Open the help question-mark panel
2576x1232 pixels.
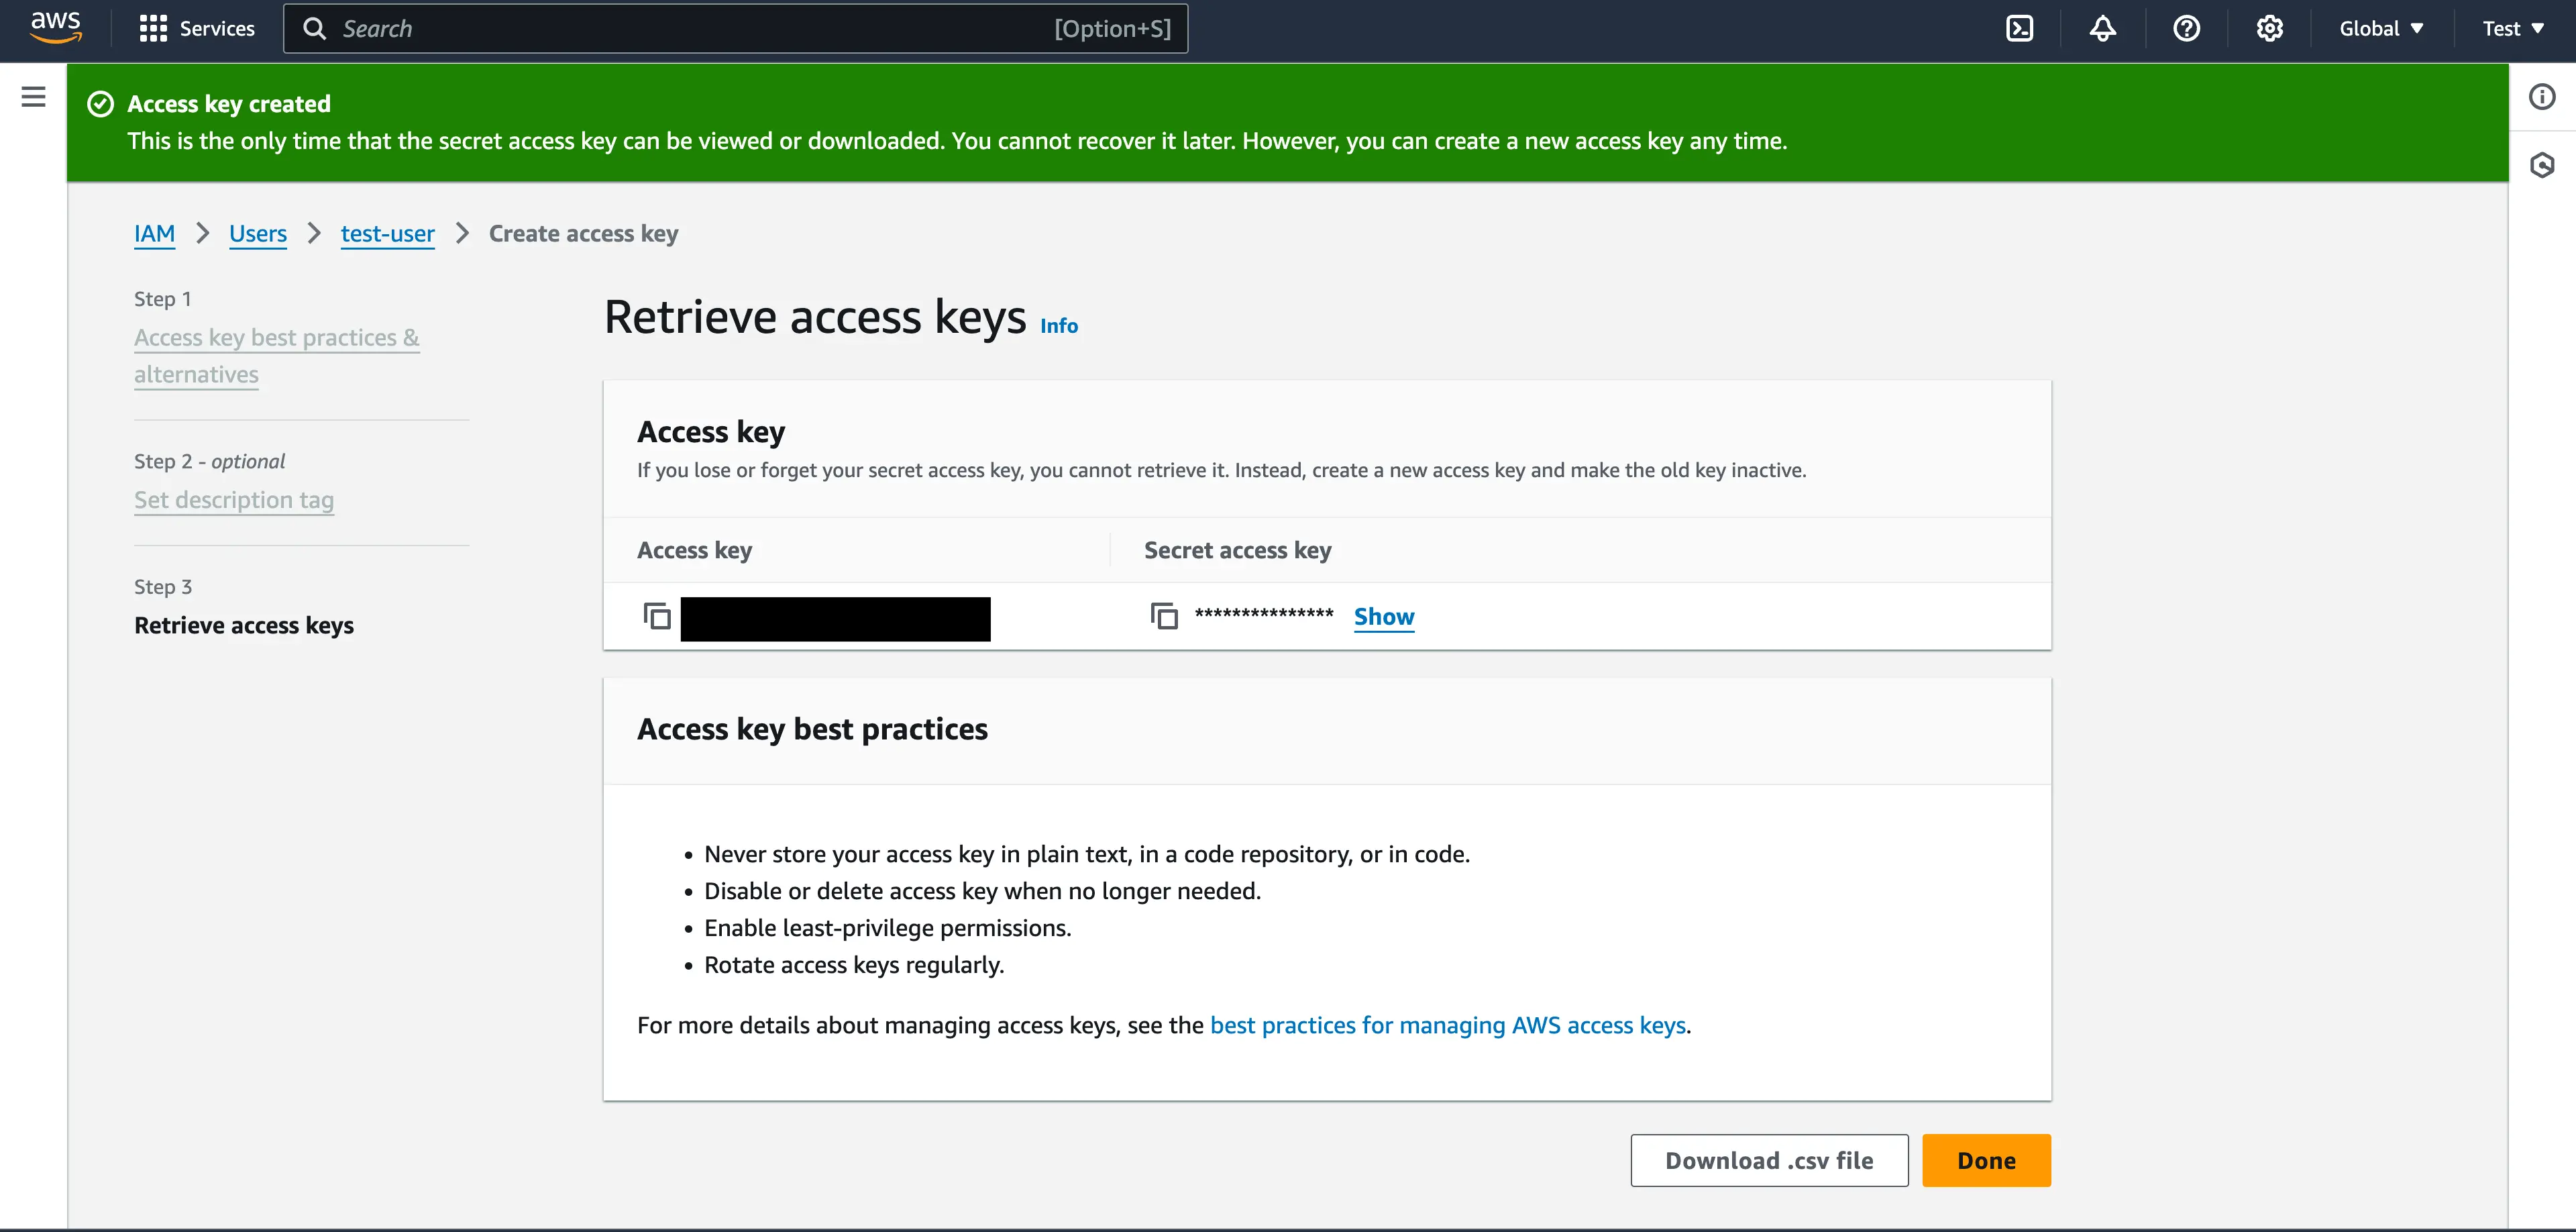tap(2186, 28)
